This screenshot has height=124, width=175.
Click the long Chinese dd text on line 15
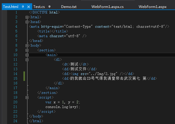coord(108,78)
